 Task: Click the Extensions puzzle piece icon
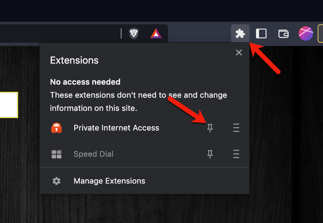240,34
